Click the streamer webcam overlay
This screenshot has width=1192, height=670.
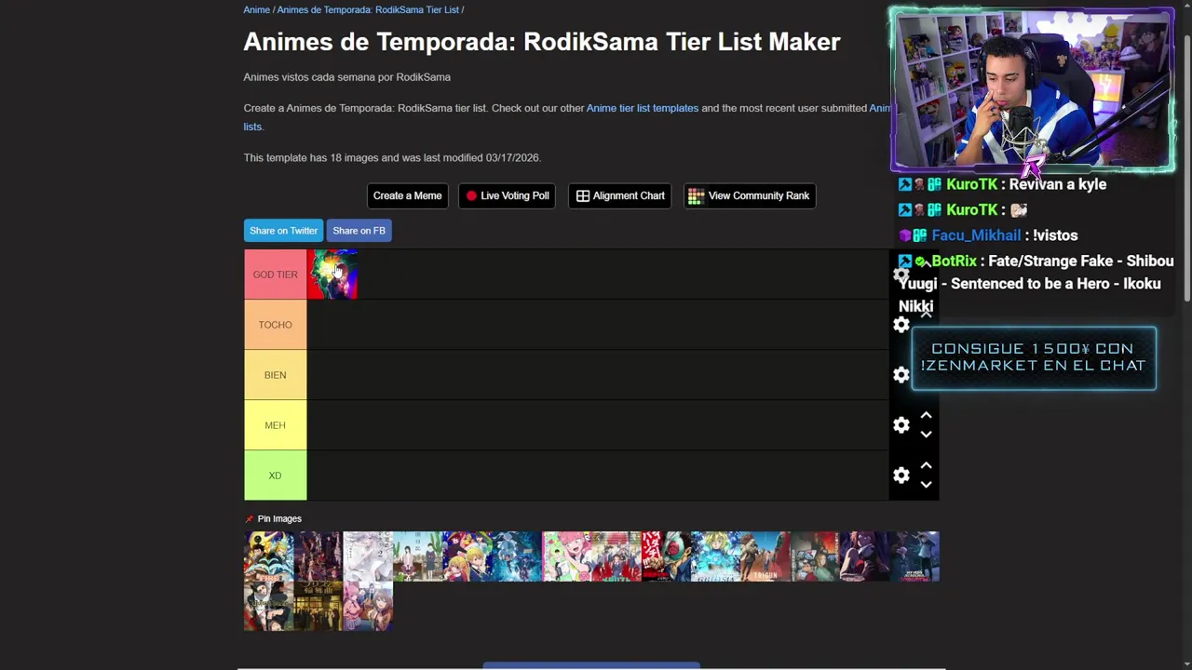pos(1032,89)
